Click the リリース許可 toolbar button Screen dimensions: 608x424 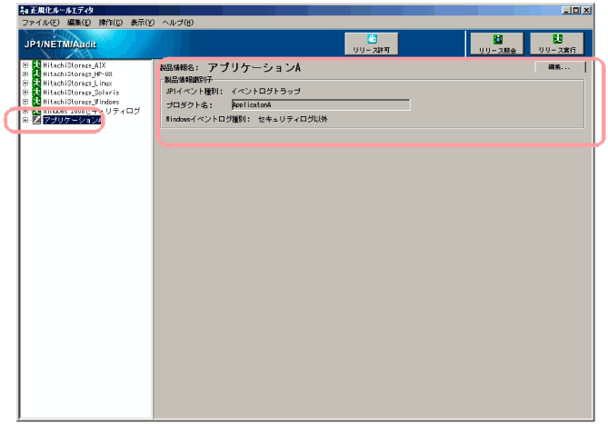click(x=372, y=44)
